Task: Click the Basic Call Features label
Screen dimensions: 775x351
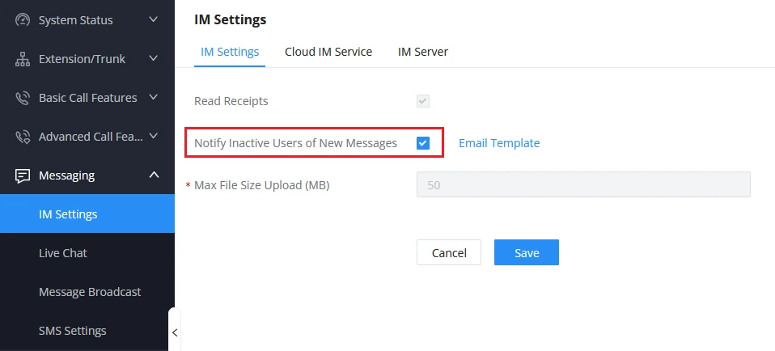Action: click(88, 98)
